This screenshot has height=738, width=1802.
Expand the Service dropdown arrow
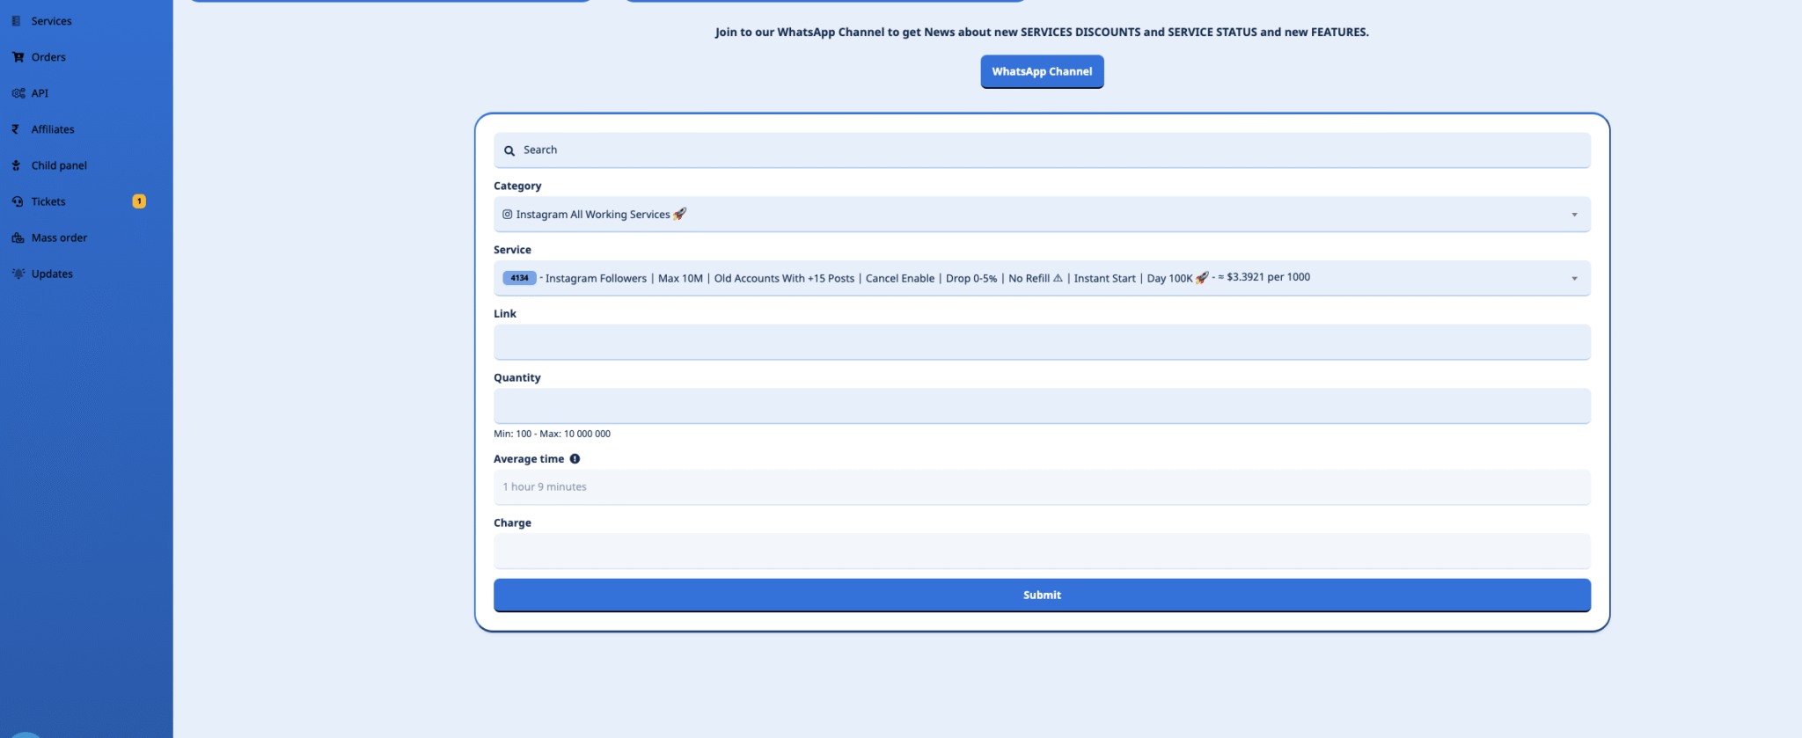pos(1574,279)
